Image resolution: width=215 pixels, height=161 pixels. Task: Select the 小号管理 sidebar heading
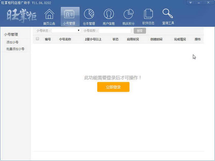click(11, 35)
